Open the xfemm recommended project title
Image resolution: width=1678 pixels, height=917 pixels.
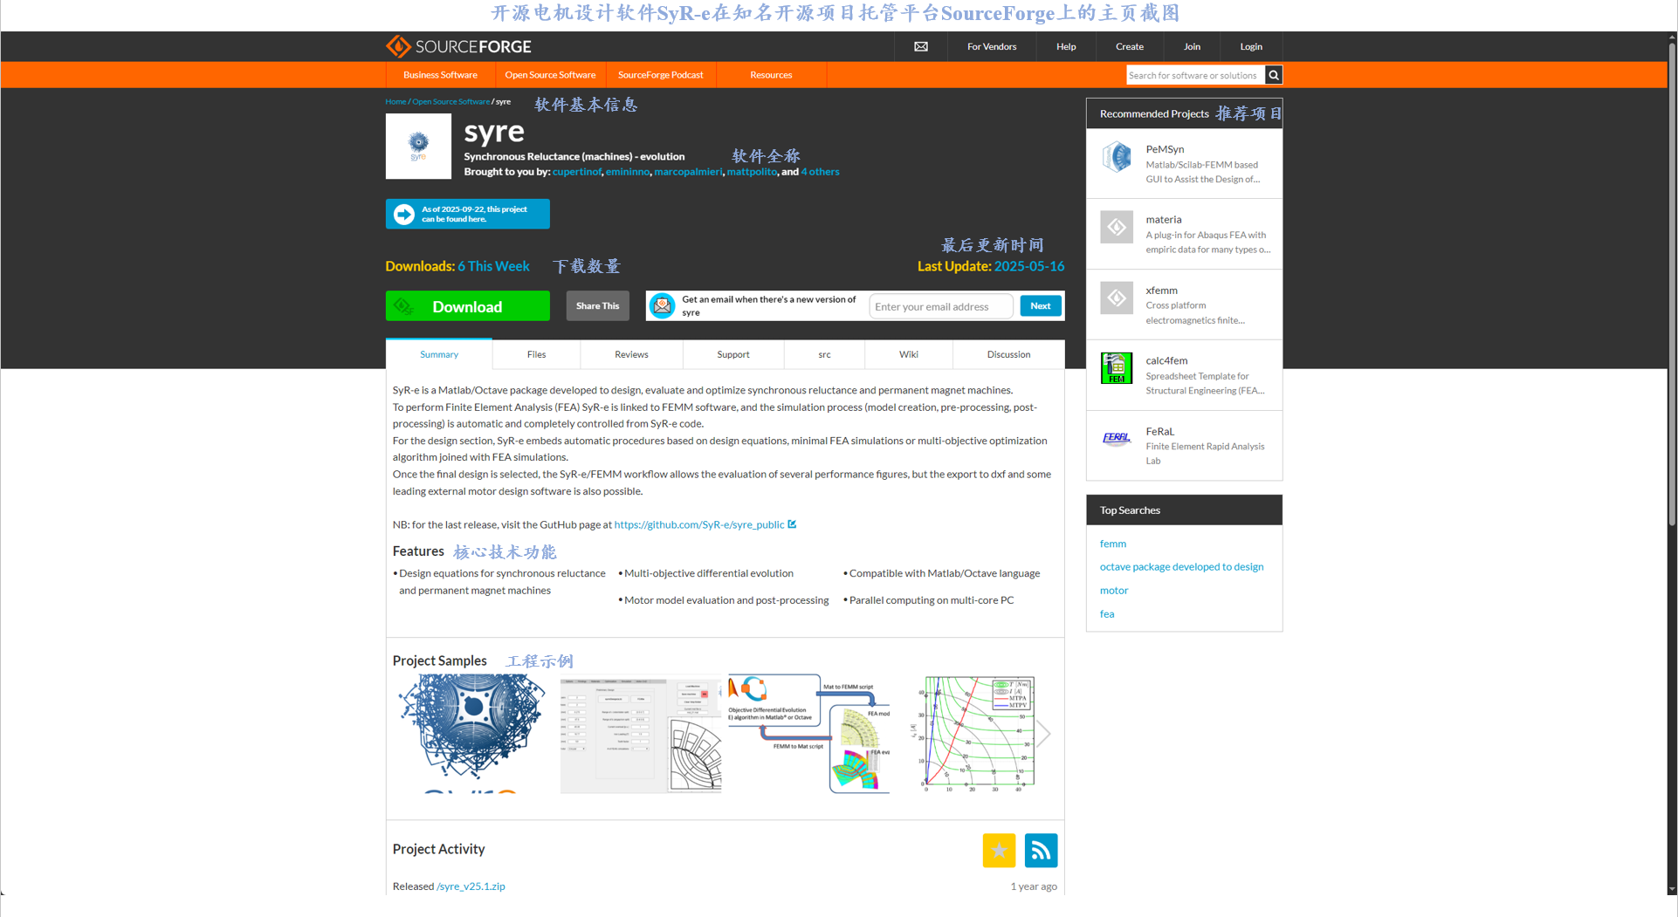click(1161, 291)
